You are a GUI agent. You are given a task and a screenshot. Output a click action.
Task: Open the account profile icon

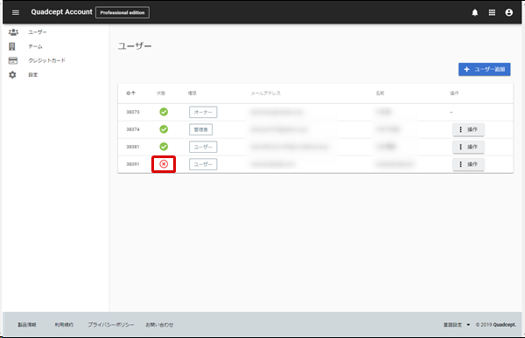point(509,12)
